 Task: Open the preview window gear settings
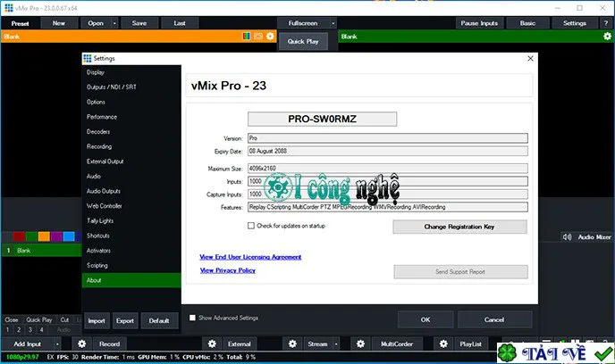[x=270, y=37]
